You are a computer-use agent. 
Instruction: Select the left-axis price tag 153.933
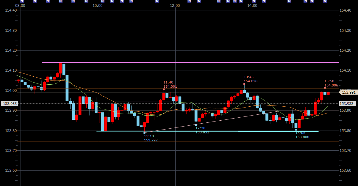[10, 103]
